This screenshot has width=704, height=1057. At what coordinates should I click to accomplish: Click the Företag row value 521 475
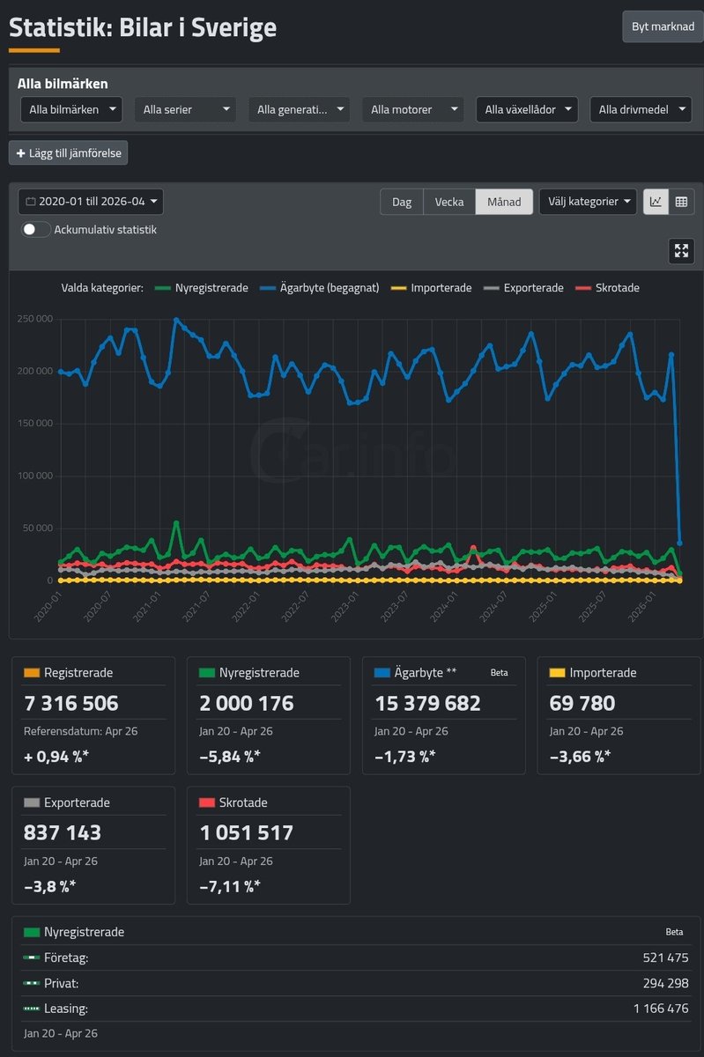[x=666, y=957]
